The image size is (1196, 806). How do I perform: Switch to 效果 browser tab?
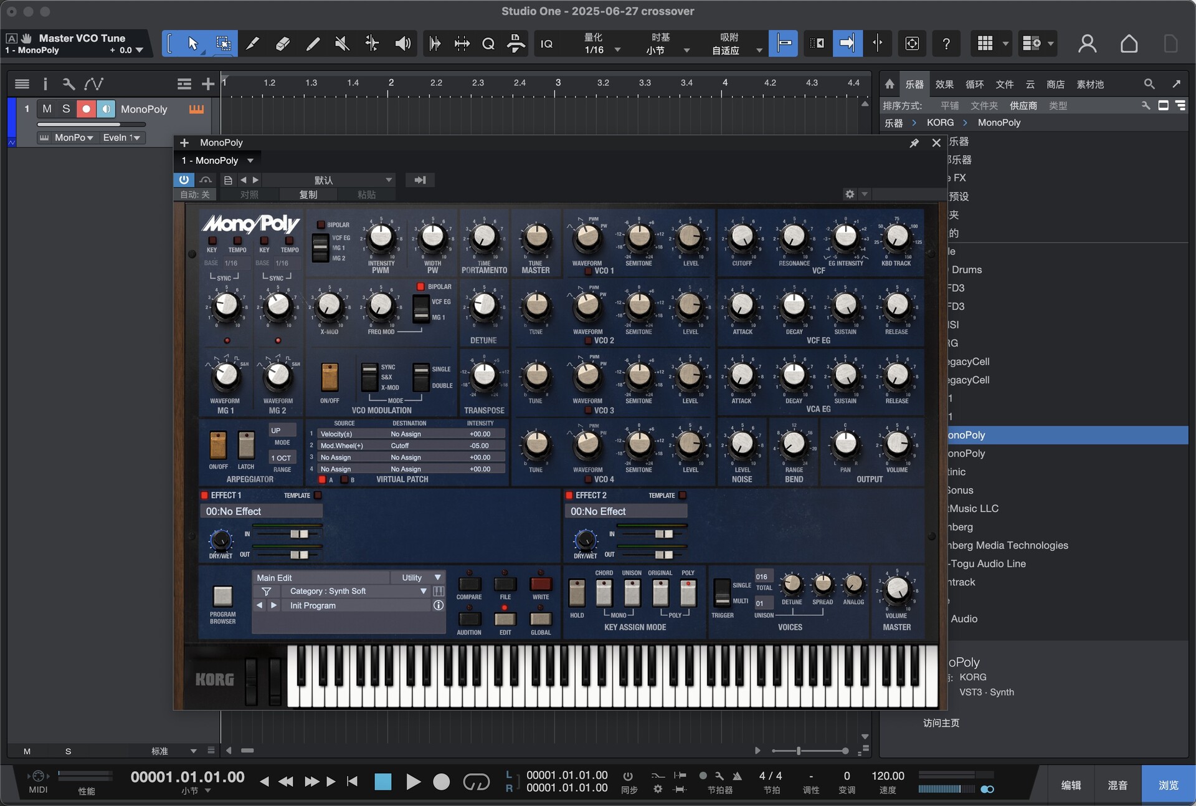point(944,84)
